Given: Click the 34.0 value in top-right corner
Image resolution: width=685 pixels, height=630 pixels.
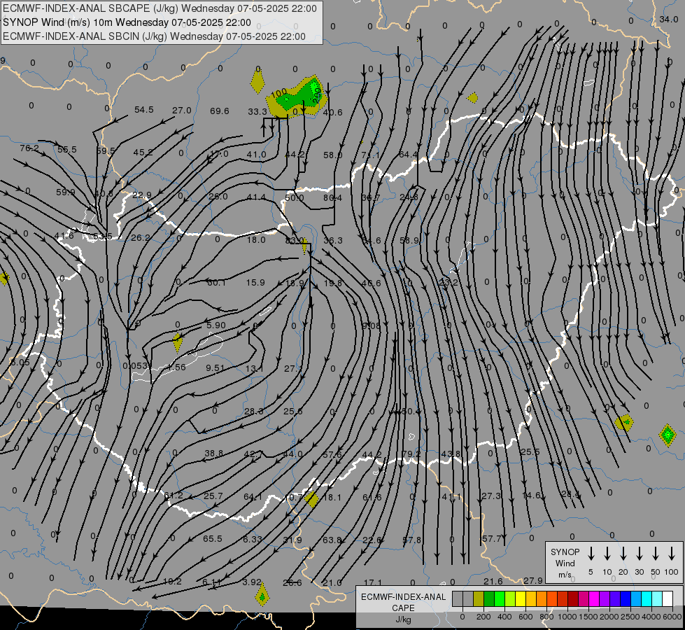Looking at the screenshot, I should [668, 19].
